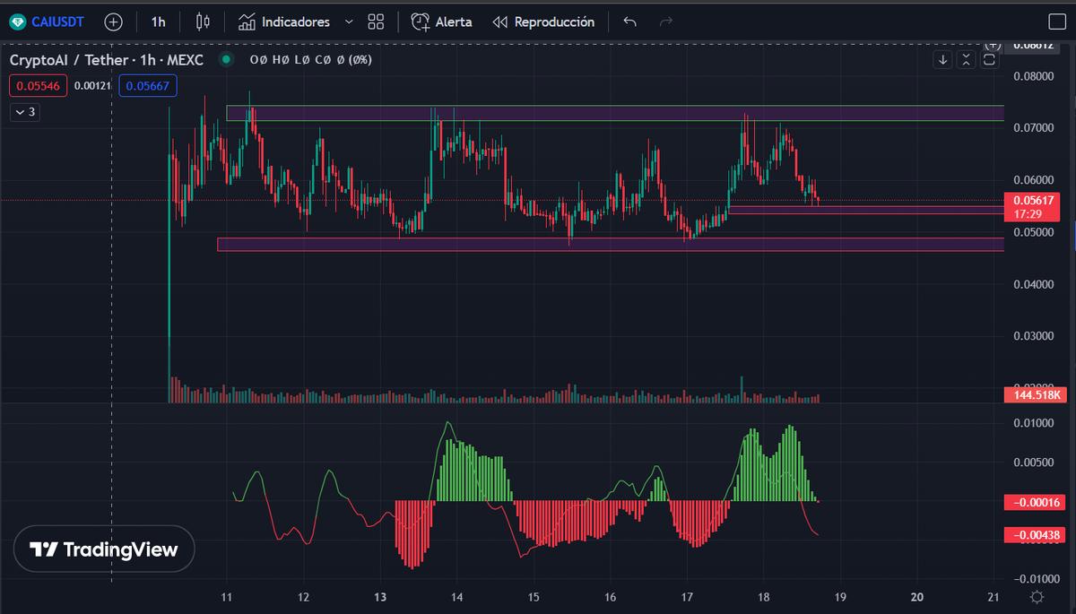Start bar replay with Reproducción
Screen dimensions: 1076x614
coord(543,22)
